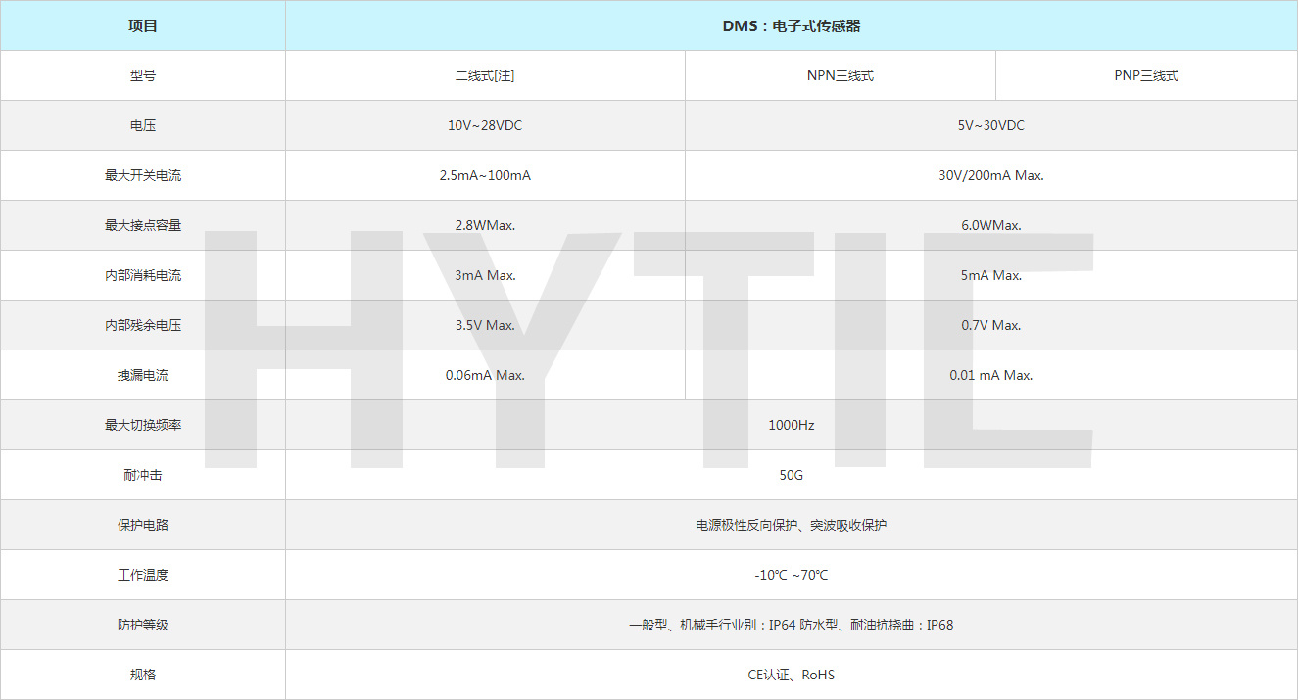This screenshot has width=1298, height=700.
Task: Click the 10V~28VDC value
Action: pyautogui.click(x=485, y=125)
